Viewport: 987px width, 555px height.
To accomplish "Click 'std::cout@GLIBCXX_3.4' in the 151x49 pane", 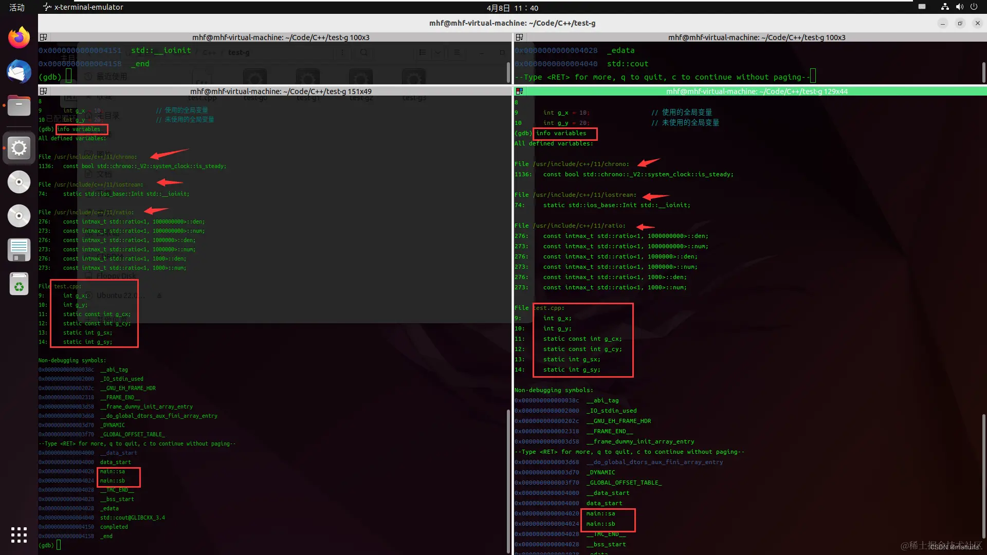I will pyautogui.click(x=133, y=517).
